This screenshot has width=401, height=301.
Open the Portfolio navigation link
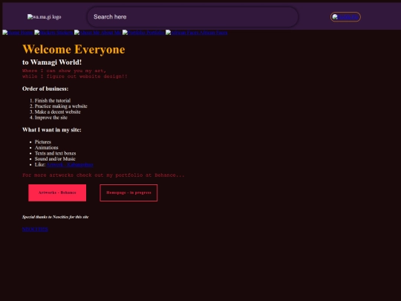143,33
